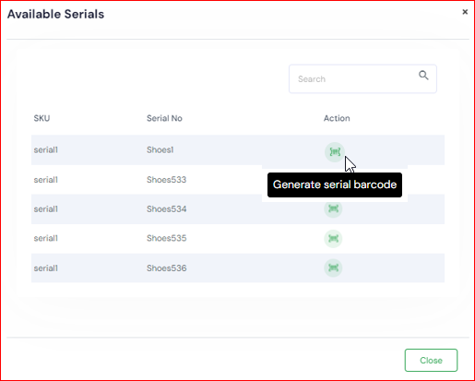This screenshot has height=381, width=475.
Task: Click the Available Serials dialog title
Action: 55,14
